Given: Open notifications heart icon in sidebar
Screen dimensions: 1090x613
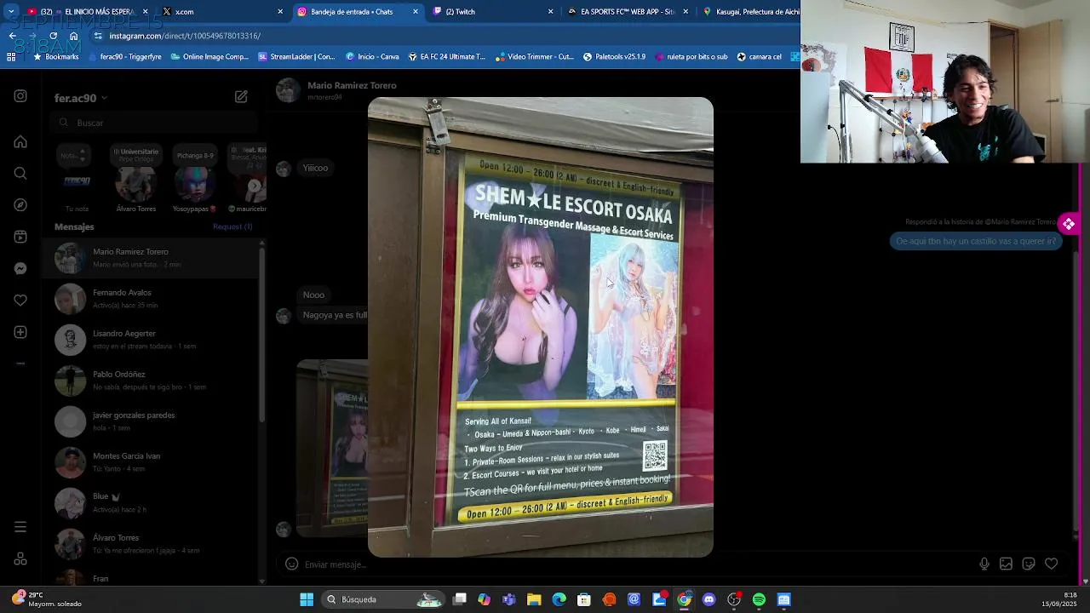Looking at the screenshot, I should [x=20, y=301].
